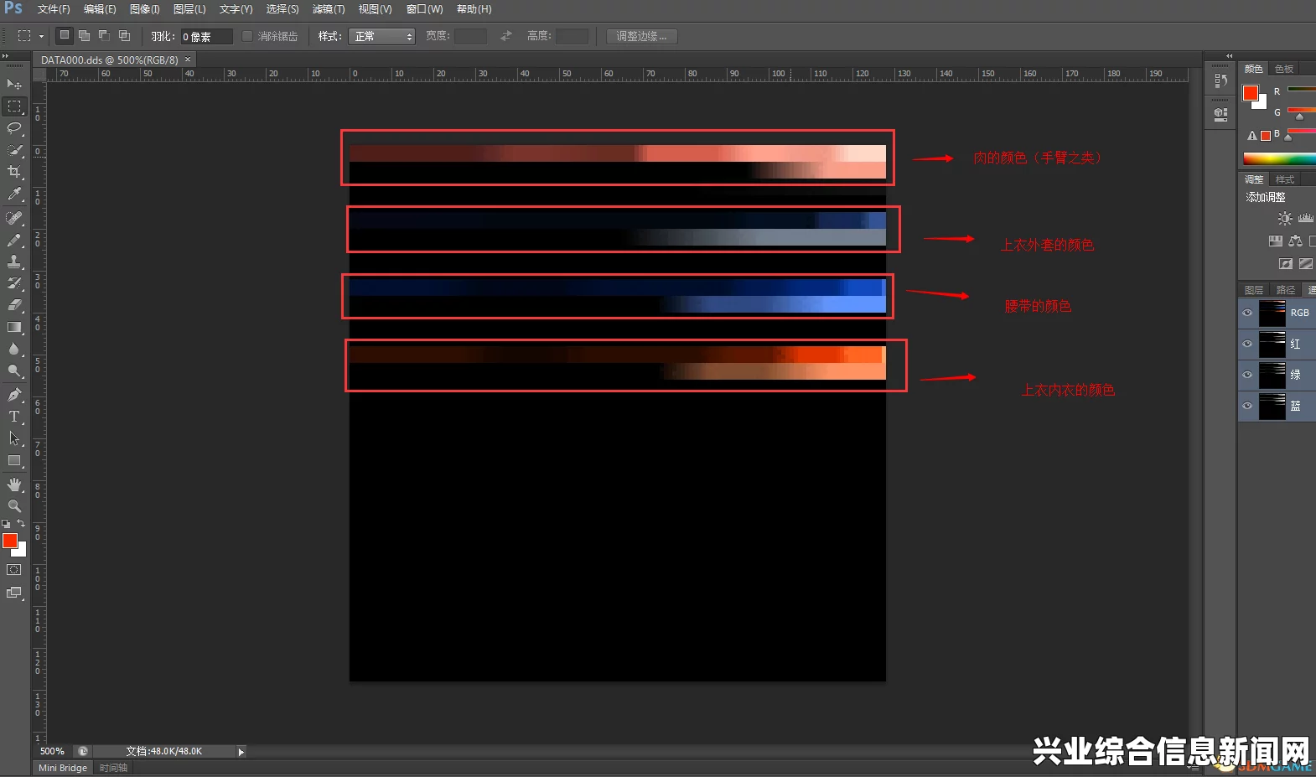This screenshot has height=777, width=1316.
Task: Reset default foreground and background colors
Action: [7, 524]
